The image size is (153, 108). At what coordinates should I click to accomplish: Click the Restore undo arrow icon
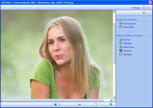[132, 8]
